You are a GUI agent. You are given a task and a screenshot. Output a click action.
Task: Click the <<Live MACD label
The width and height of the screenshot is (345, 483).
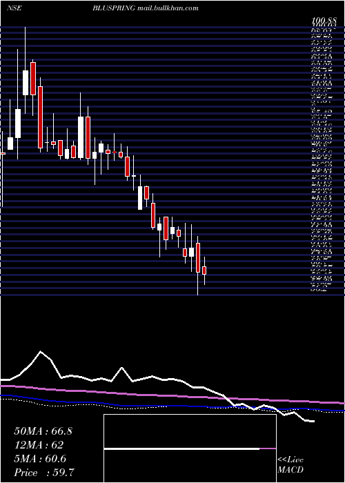(x=290, y=465)
